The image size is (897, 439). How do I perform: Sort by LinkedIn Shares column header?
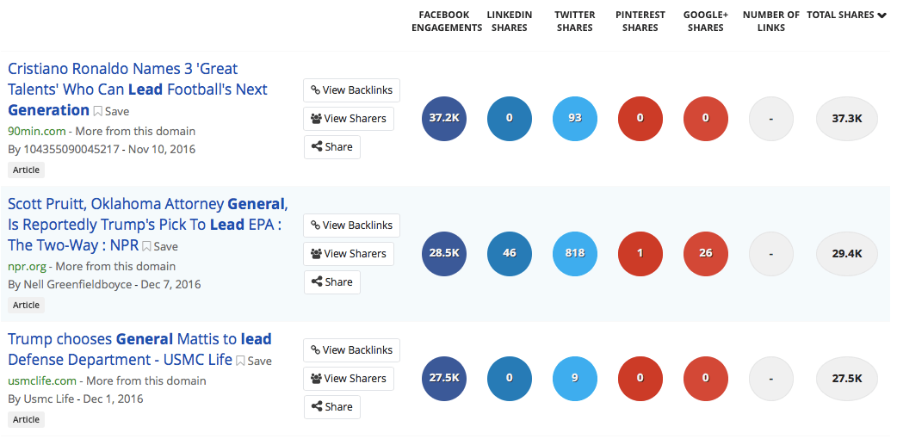509,22
